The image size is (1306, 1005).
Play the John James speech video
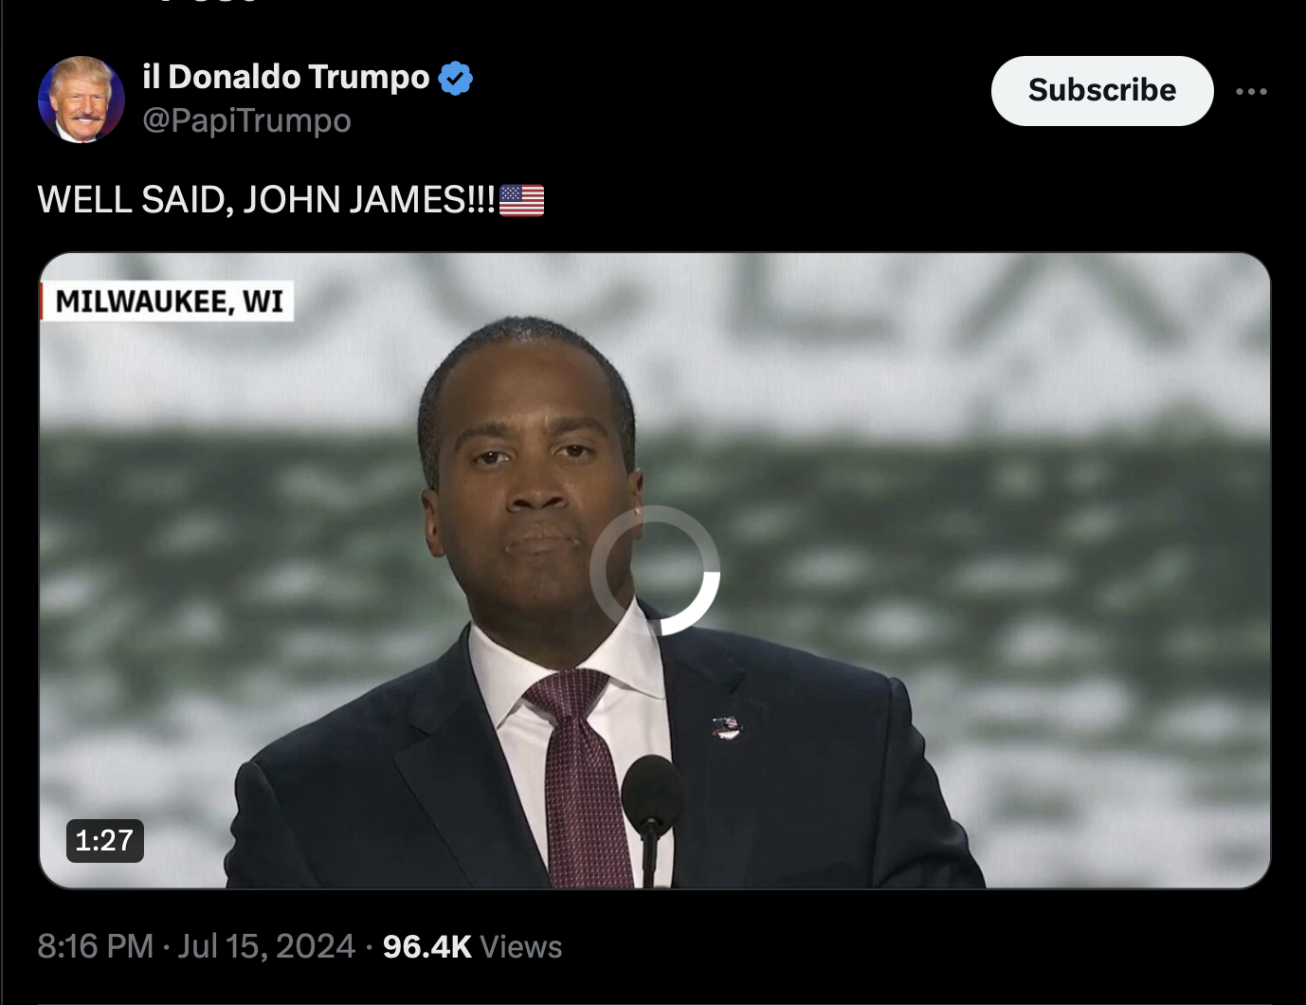(x=655, y=571)
